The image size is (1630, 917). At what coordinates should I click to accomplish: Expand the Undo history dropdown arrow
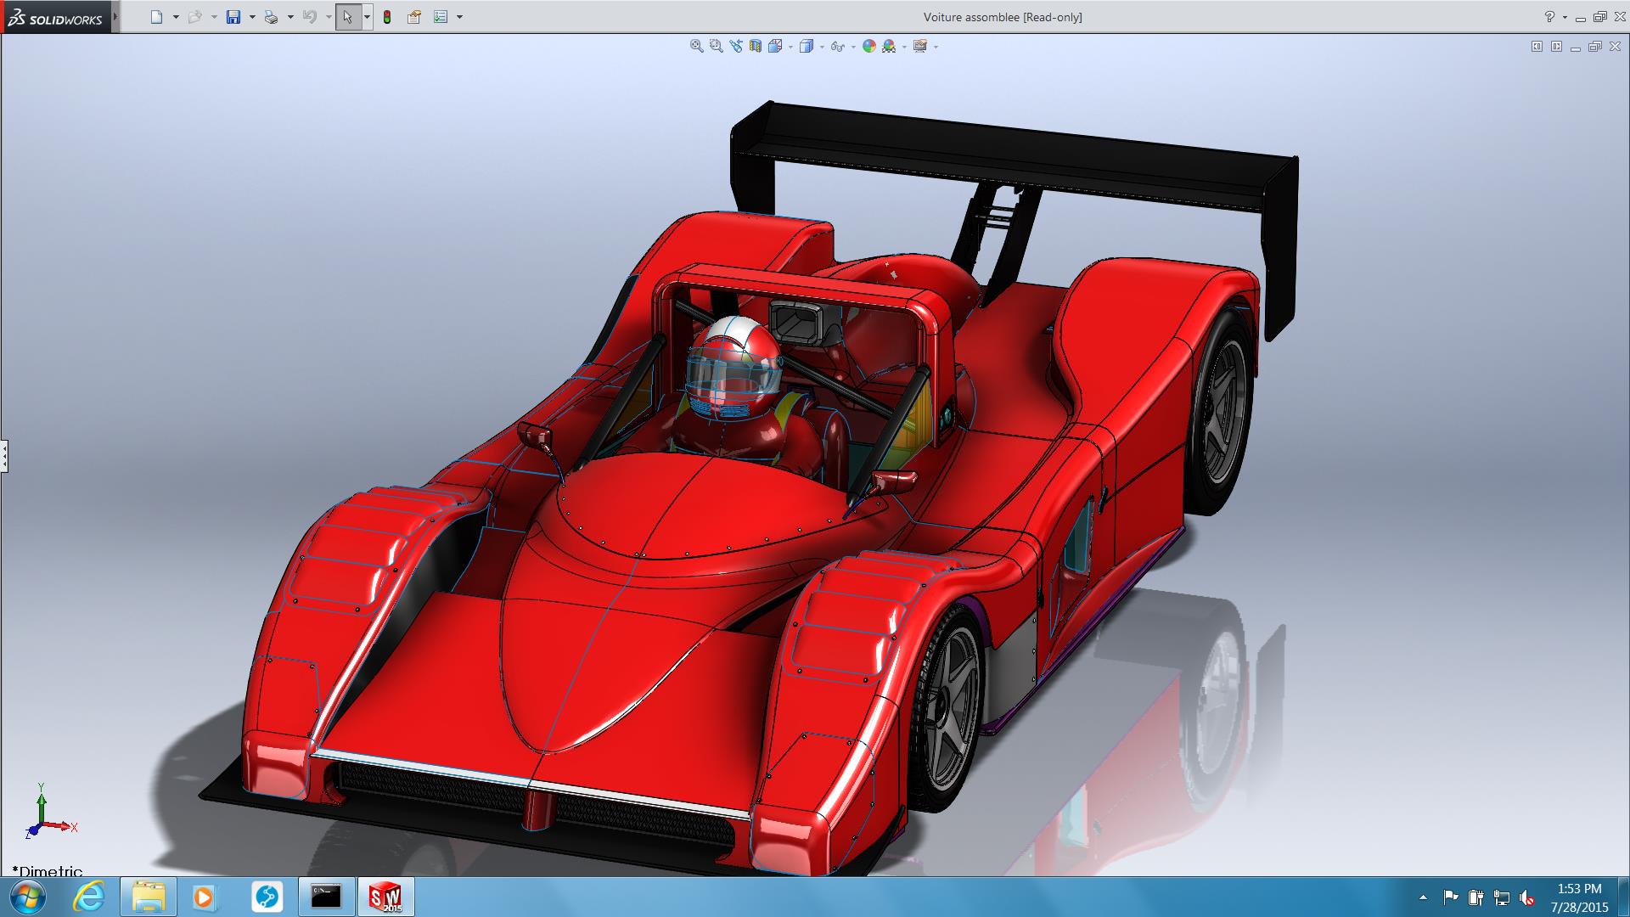pyautogui.click(x=329, y=17)
